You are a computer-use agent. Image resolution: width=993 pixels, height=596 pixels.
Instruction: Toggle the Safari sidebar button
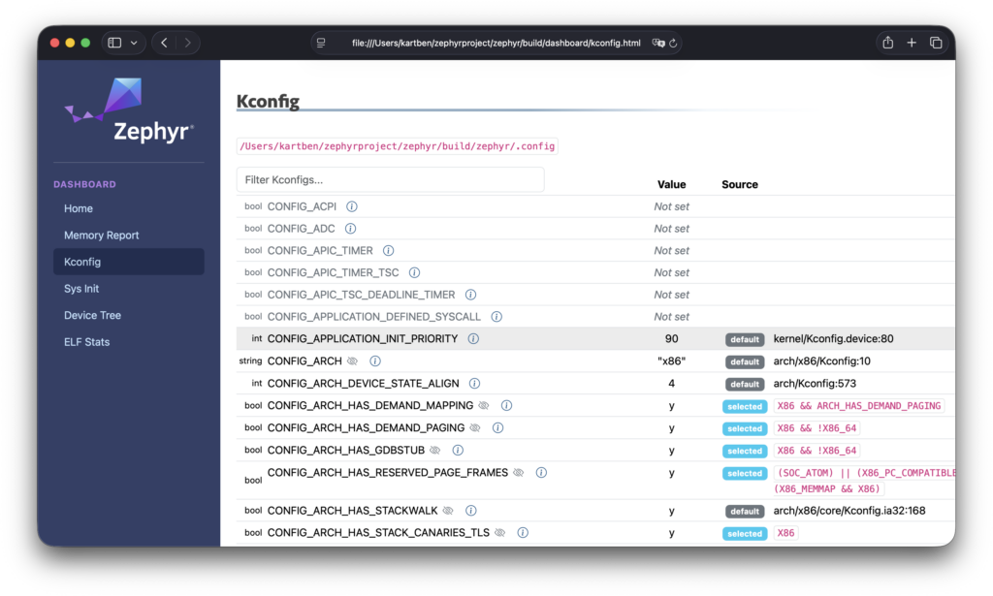(x=114, y=43)
